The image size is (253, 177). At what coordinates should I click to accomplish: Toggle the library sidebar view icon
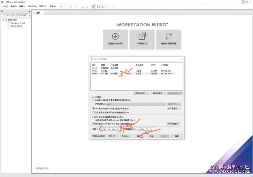[x=94, y=7]
